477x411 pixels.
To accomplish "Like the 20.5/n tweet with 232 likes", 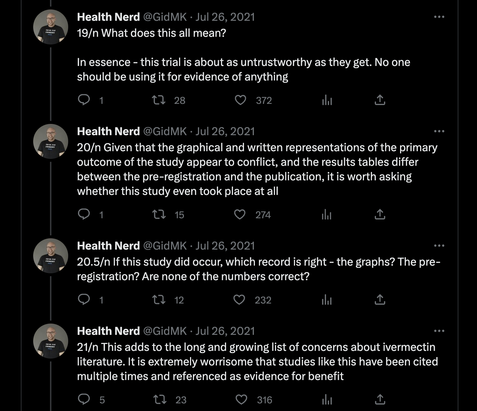I will tap(239, 300).
